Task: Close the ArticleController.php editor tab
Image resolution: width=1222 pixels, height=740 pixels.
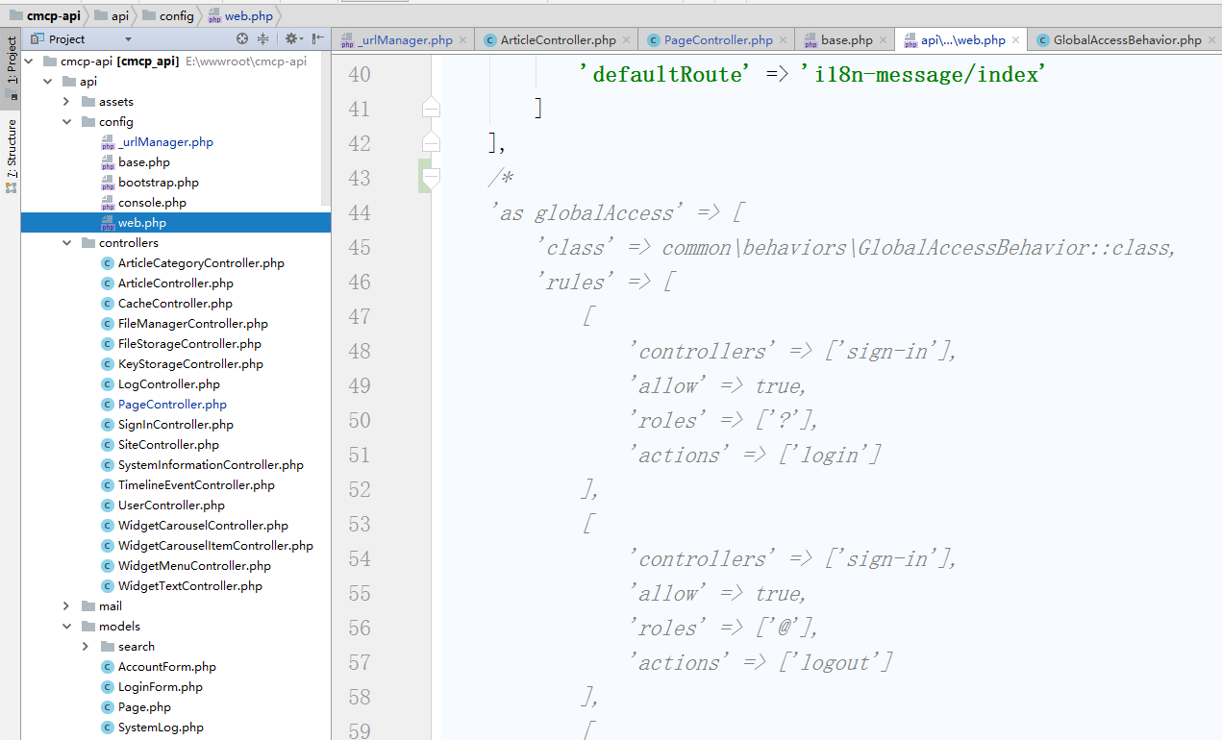Action: click(626, 40)
